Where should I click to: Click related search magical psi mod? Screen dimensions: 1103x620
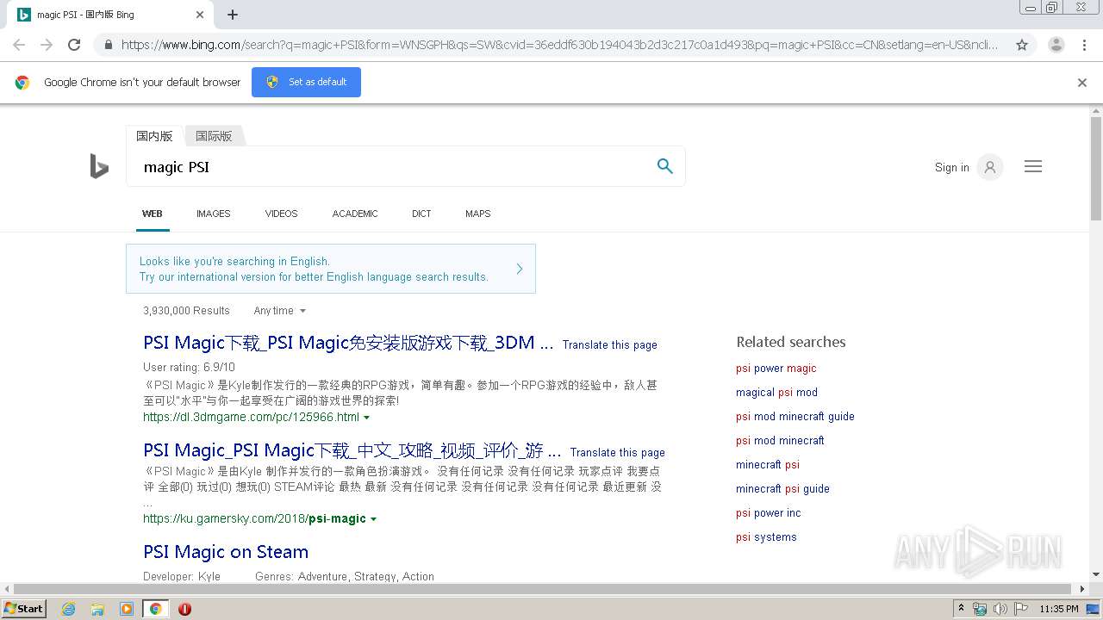(776, 392)
